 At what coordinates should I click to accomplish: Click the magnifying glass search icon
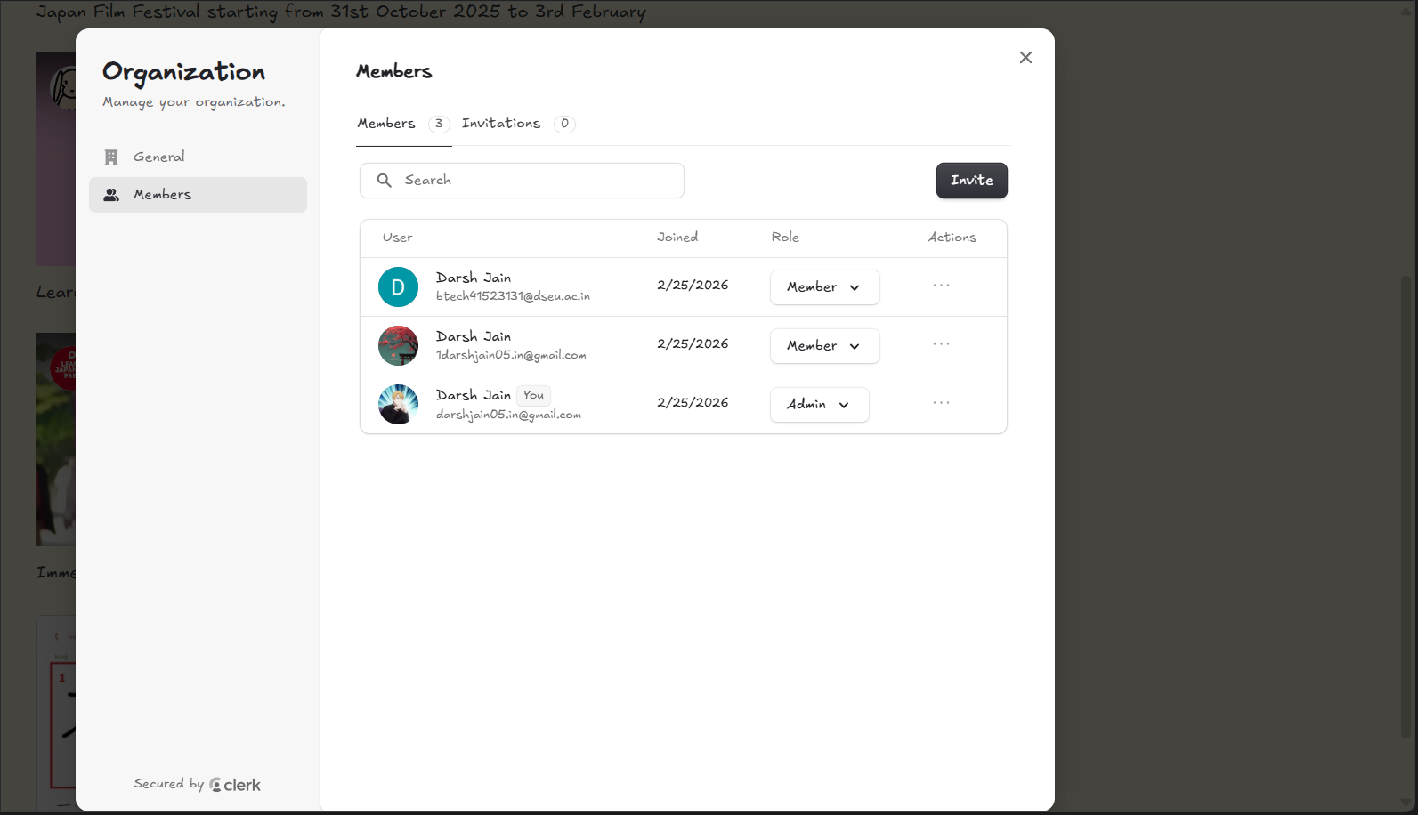384,181
